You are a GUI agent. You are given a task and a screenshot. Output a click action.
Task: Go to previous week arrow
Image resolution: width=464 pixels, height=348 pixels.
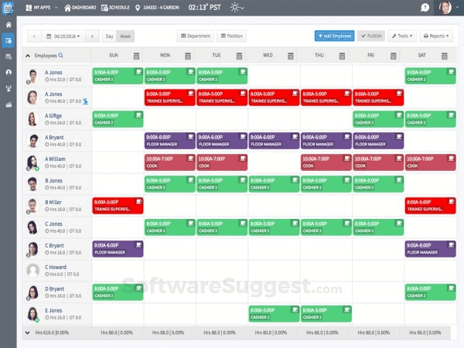click(34, 36)
